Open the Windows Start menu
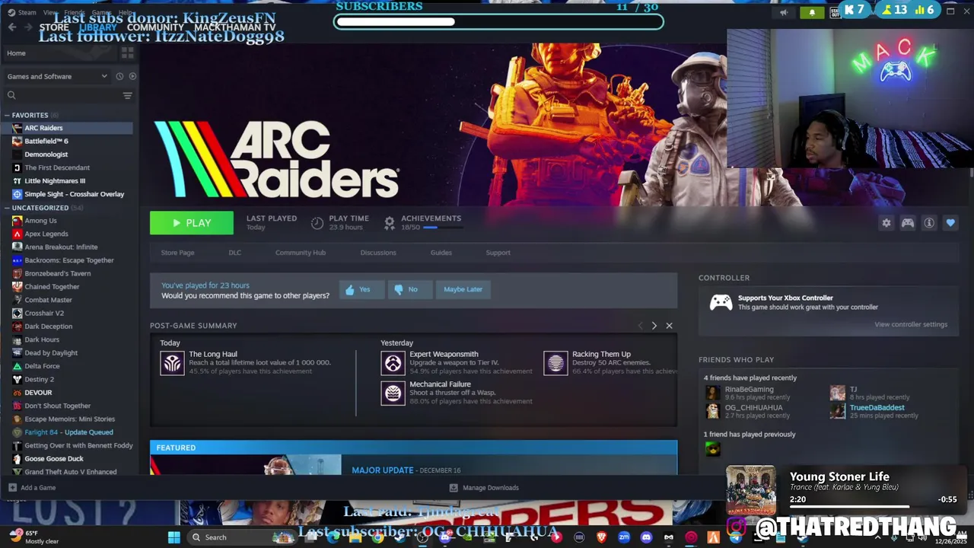974x548 pixels. click(x=173, y=537)
